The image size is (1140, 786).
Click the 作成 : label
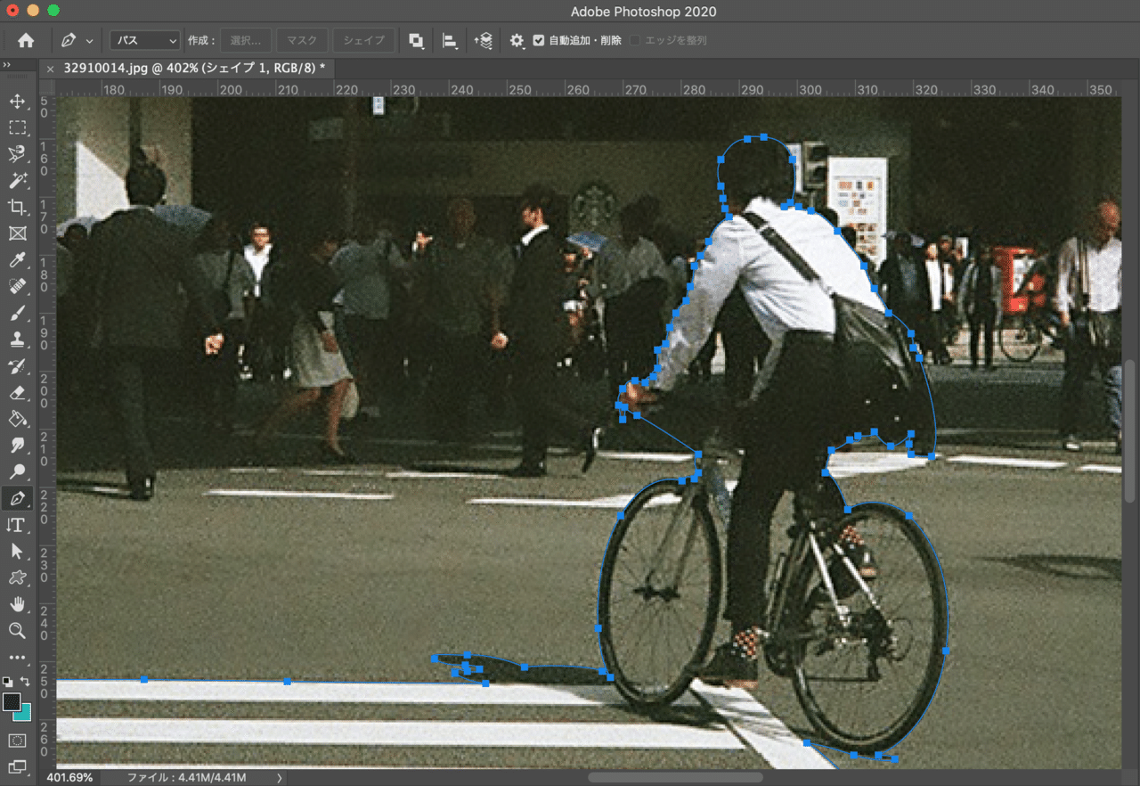(x=201, y=40)
